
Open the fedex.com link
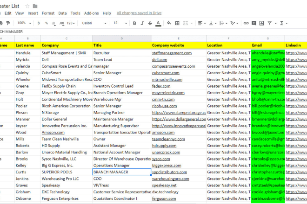161,86
